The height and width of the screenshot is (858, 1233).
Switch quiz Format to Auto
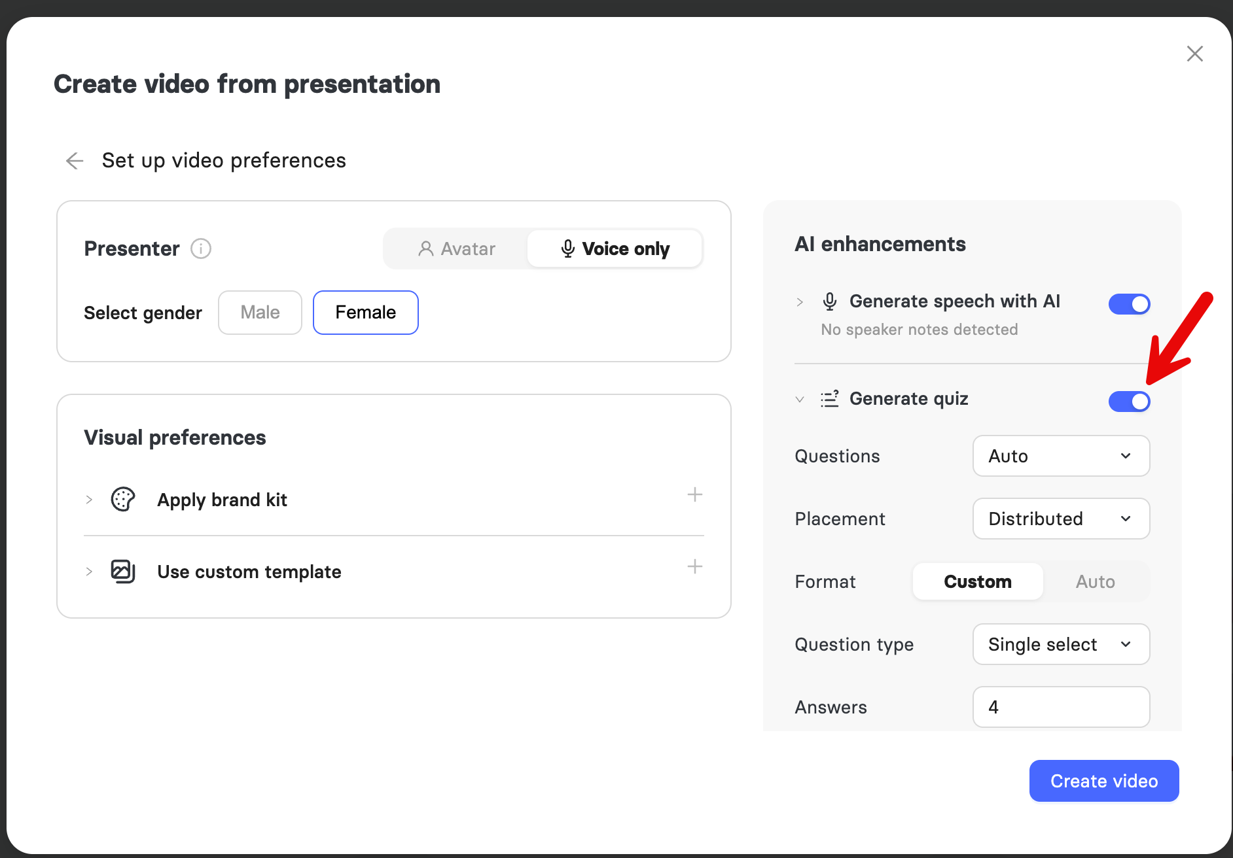pyautogui.click(x=1095, y=581)
